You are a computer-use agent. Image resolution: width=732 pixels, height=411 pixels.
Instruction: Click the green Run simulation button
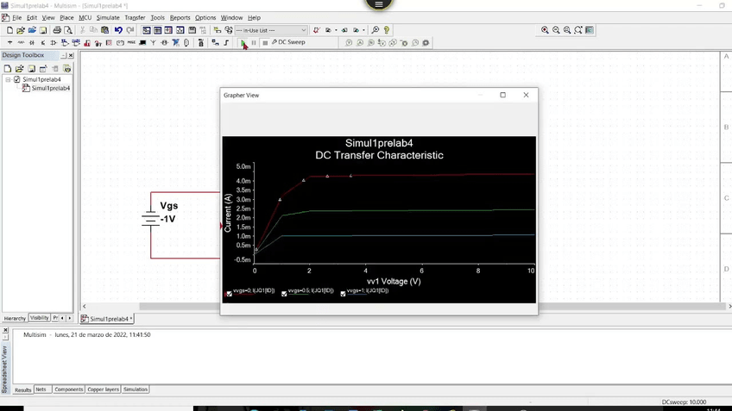click(x=243, y=42)
